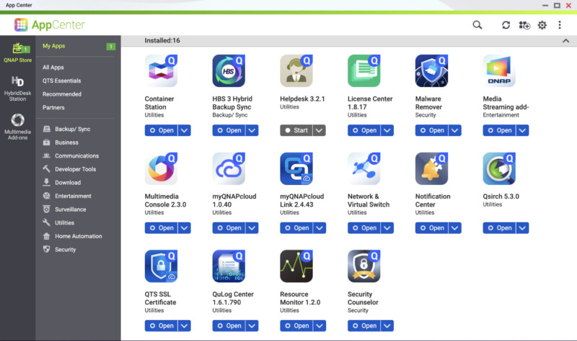Click the search magnifier icon
This screenshot has height=341, width=577.
point(477,25)
